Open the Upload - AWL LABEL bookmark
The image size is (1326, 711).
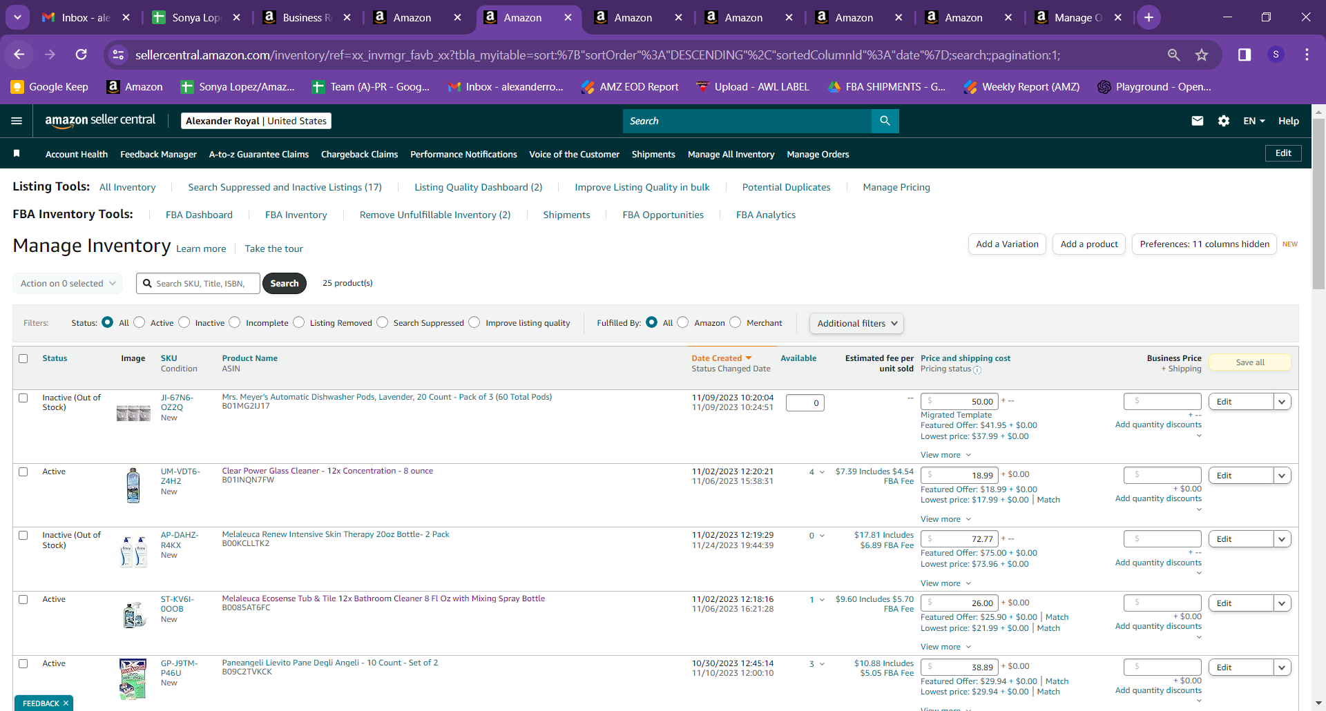[753, 86]
